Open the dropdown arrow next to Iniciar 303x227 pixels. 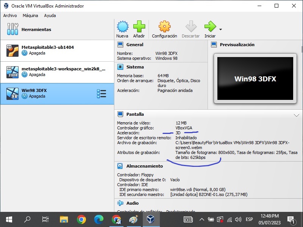[x=220, y=30]
